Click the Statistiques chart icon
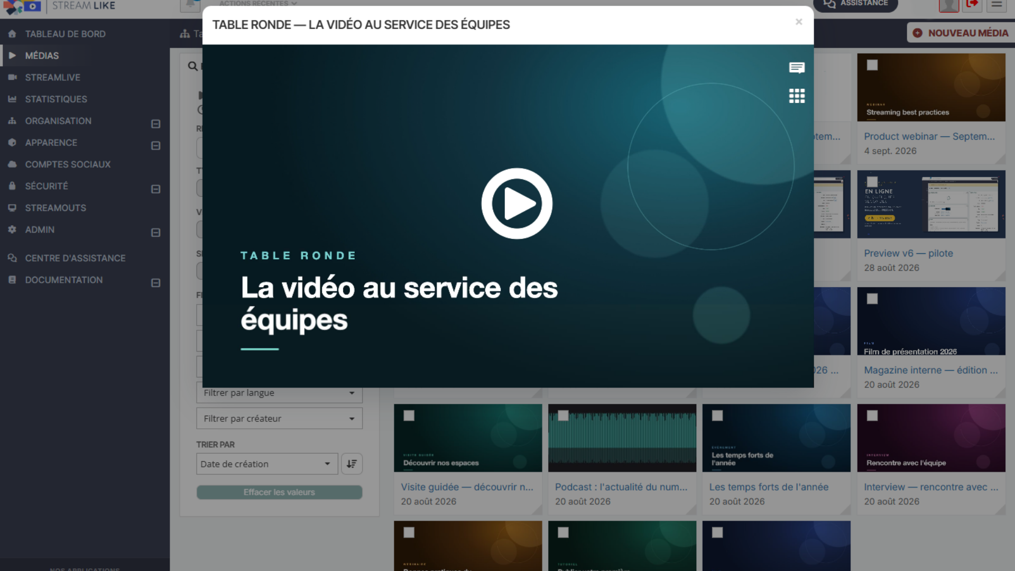Viewport: 1015px width, 571px height. tap(12, 99)
